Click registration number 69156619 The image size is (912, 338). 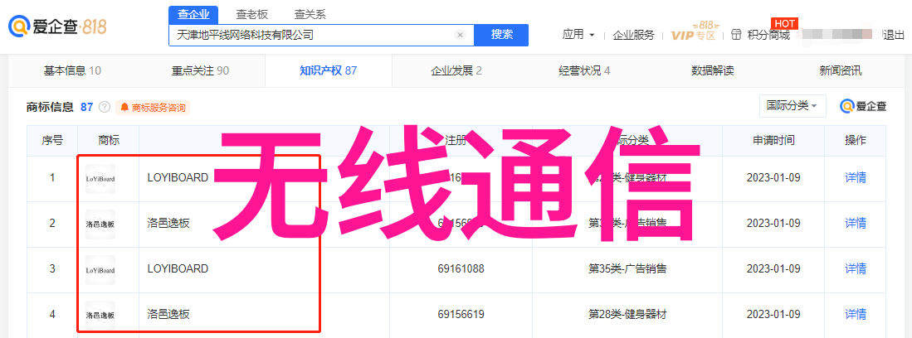click(461, 315)
